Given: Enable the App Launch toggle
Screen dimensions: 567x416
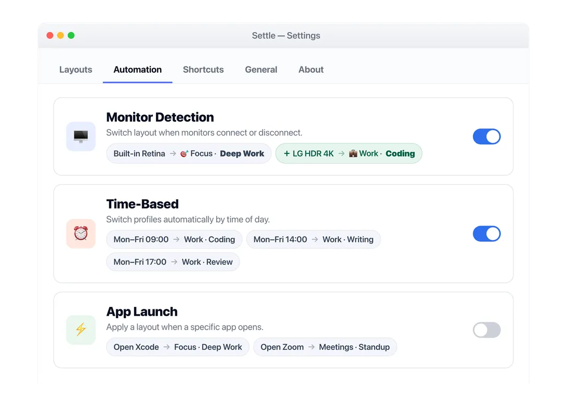Looking at the screenshot, I should click(487, 330).
